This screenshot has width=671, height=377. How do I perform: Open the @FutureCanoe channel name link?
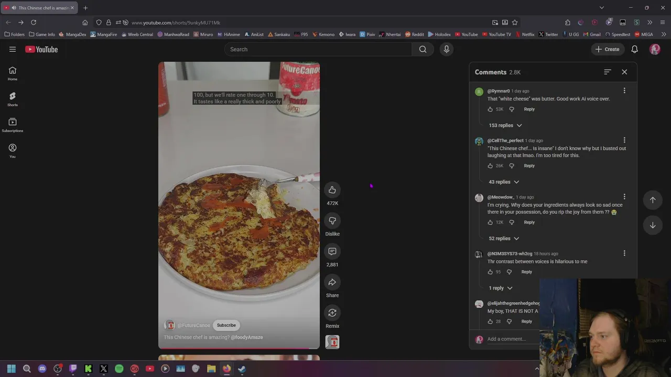pos(194,325)
